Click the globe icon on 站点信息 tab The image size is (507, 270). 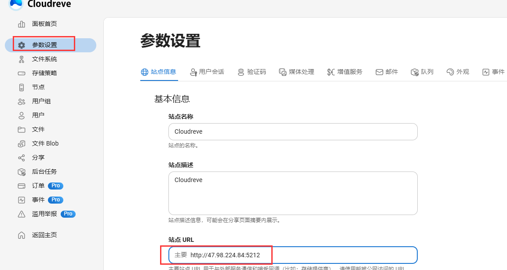click(145, 72)
